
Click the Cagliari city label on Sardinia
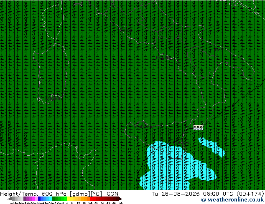point(54,98)
